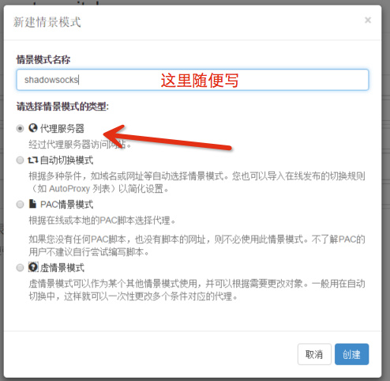The image size is (390, 381).
Task: Focus the 情景模式名称 text field
Action: tap(193, 80)
